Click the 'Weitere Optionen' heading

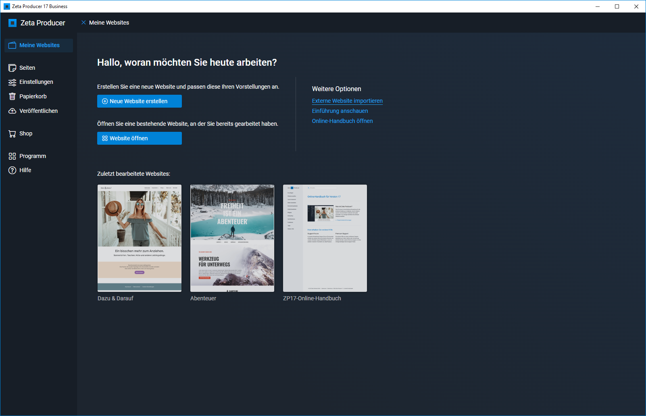coord(337,89)
